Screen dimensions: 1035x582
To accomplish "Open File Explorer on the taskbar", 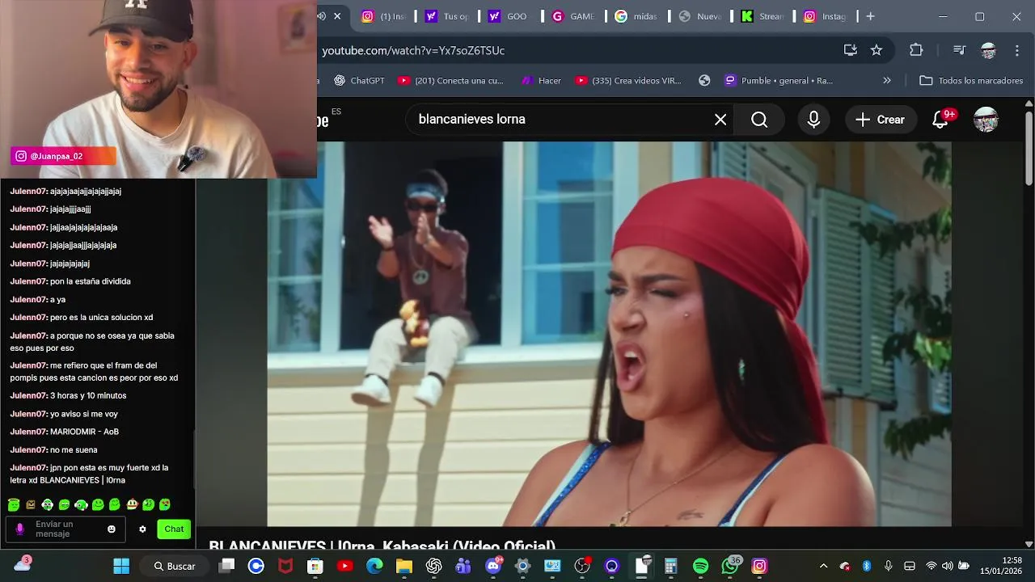I will point(404,566).
